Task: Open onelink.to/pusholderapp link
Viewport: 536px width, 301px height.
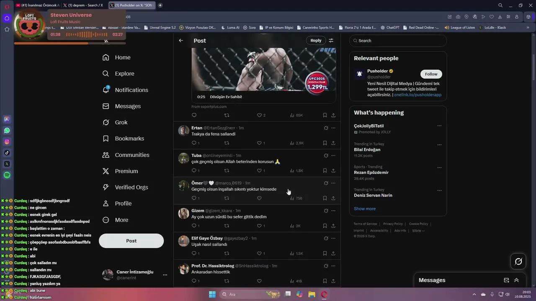Action: (x=417, y=95)
